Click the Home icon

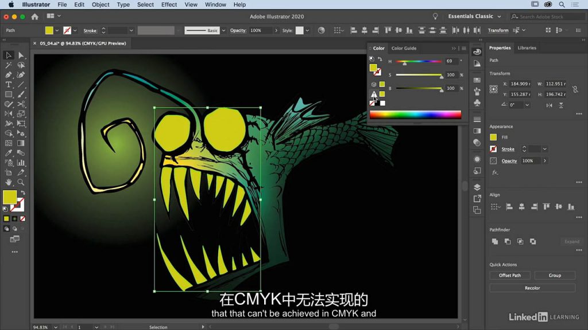(x=35, y=17)
